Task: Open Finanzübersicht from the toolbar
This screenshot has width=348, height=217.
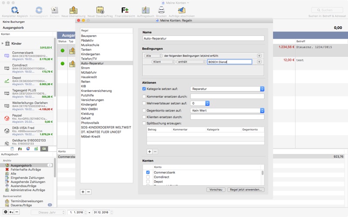Action: [x=125, y=10]
